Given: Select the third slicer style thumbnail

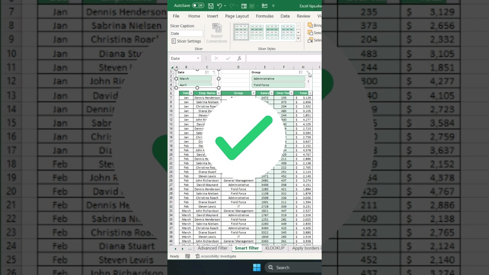Looking at the screenshot, I should 272,32.
